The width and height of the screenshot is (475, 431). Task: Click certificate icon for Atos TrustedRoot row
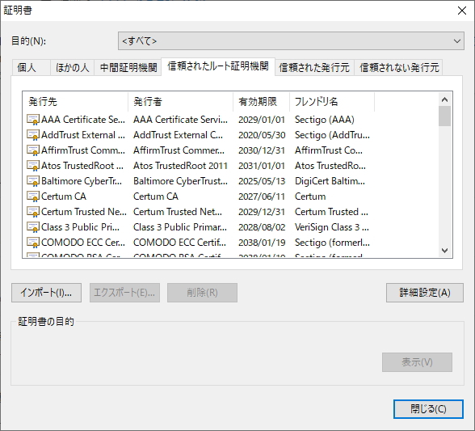(33, 166)
